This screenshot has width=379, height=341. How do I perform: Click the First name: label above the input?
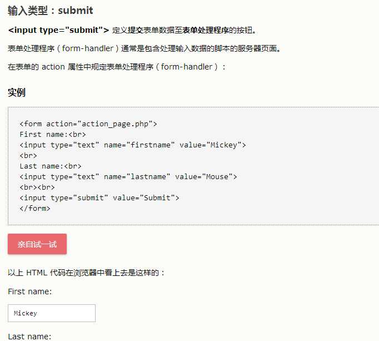point(30,291)
